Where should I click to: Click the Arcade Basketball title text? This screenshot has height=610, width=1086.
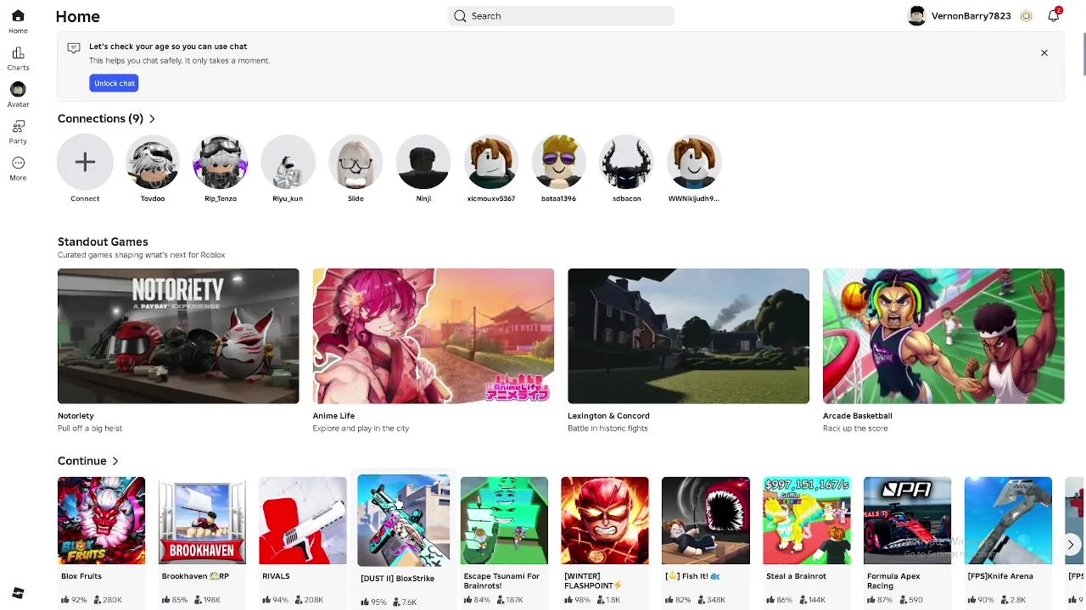coord(857,416)
